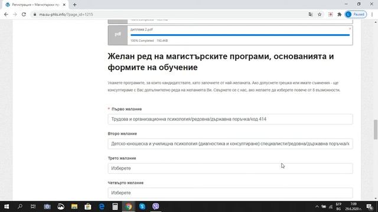Open Task View on the taskbar
Viewport: 378px width, 212px height.
(33, 207)
